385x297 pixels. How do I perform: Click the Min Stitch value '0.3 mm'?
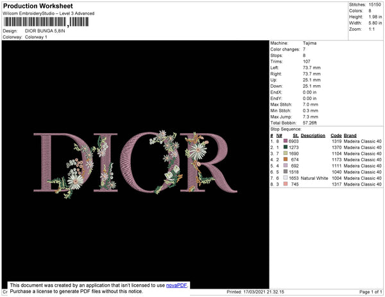(311, 111)
